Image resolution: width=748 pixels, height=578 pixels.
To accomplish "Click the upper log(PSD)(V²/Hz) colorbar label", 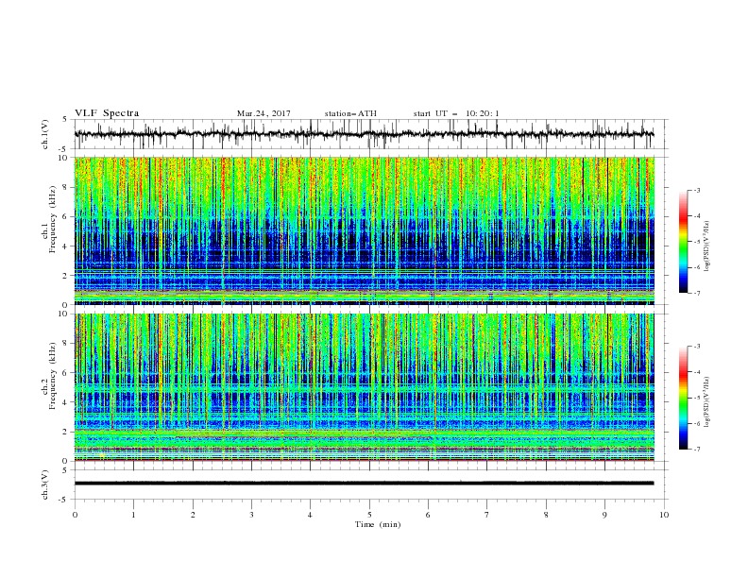I will pyautogui.click(x=707, y=246).
